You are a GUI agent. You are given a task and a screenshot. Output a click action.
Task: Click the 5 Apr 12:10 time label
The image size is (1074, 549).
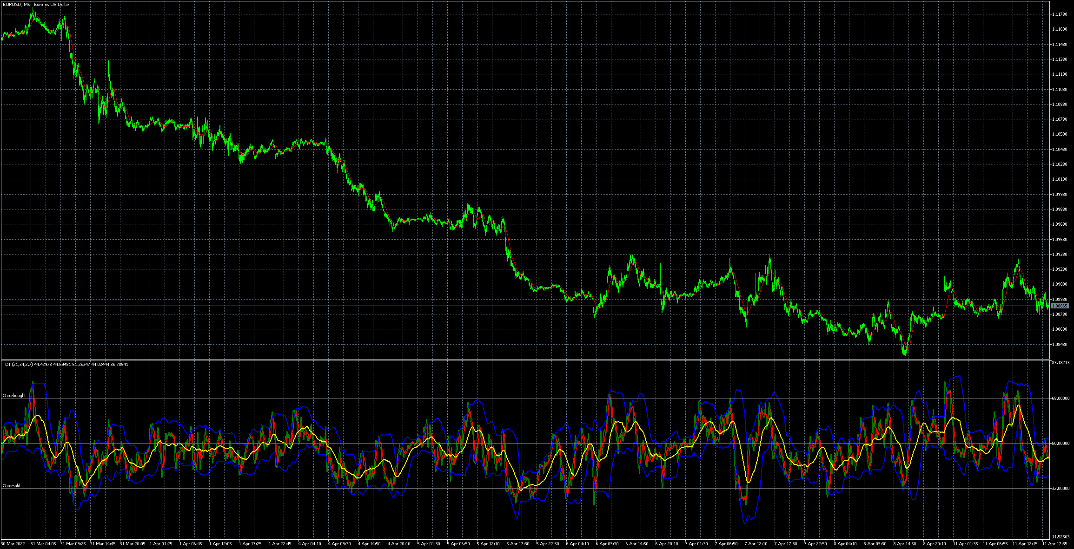488,543
